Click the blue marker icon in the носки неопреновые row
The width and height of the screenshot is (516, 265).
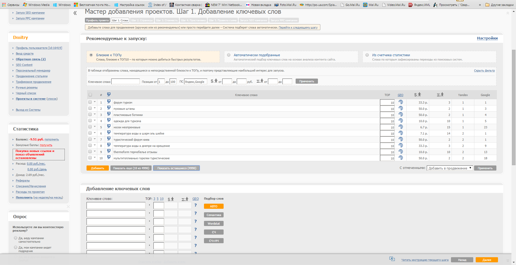(x=109, y=126)
